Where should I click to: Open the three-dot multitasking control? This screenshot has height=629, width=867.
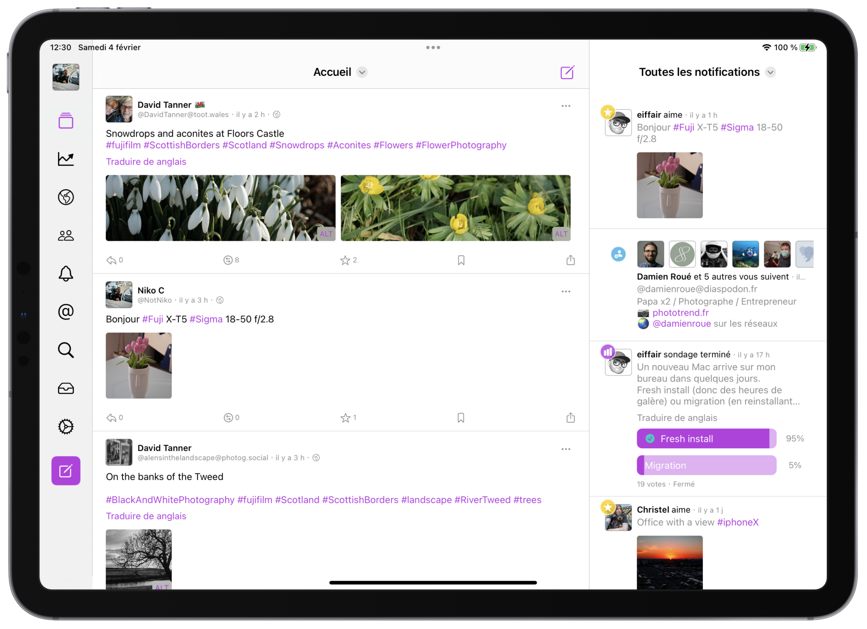pos(433,47)
